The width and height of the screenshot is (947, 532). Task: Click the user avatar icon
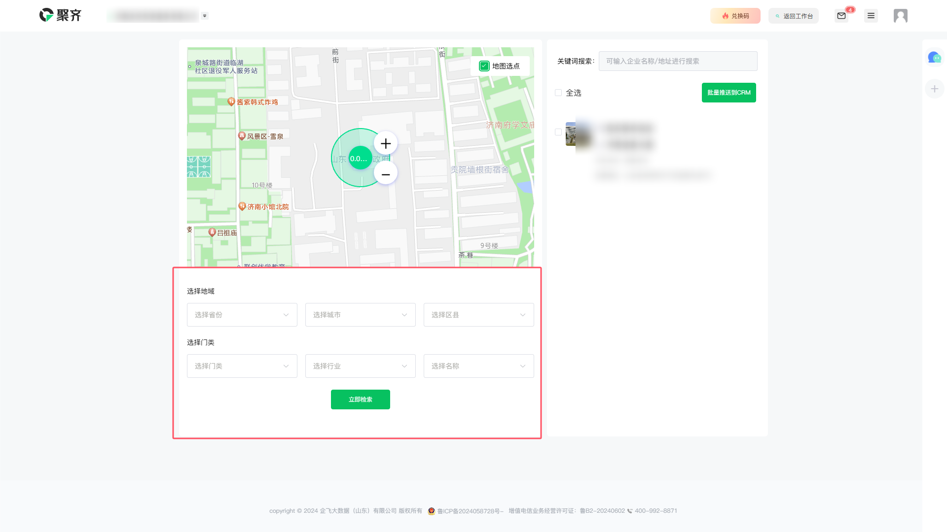pyautogui.click(x=901, y=16)
